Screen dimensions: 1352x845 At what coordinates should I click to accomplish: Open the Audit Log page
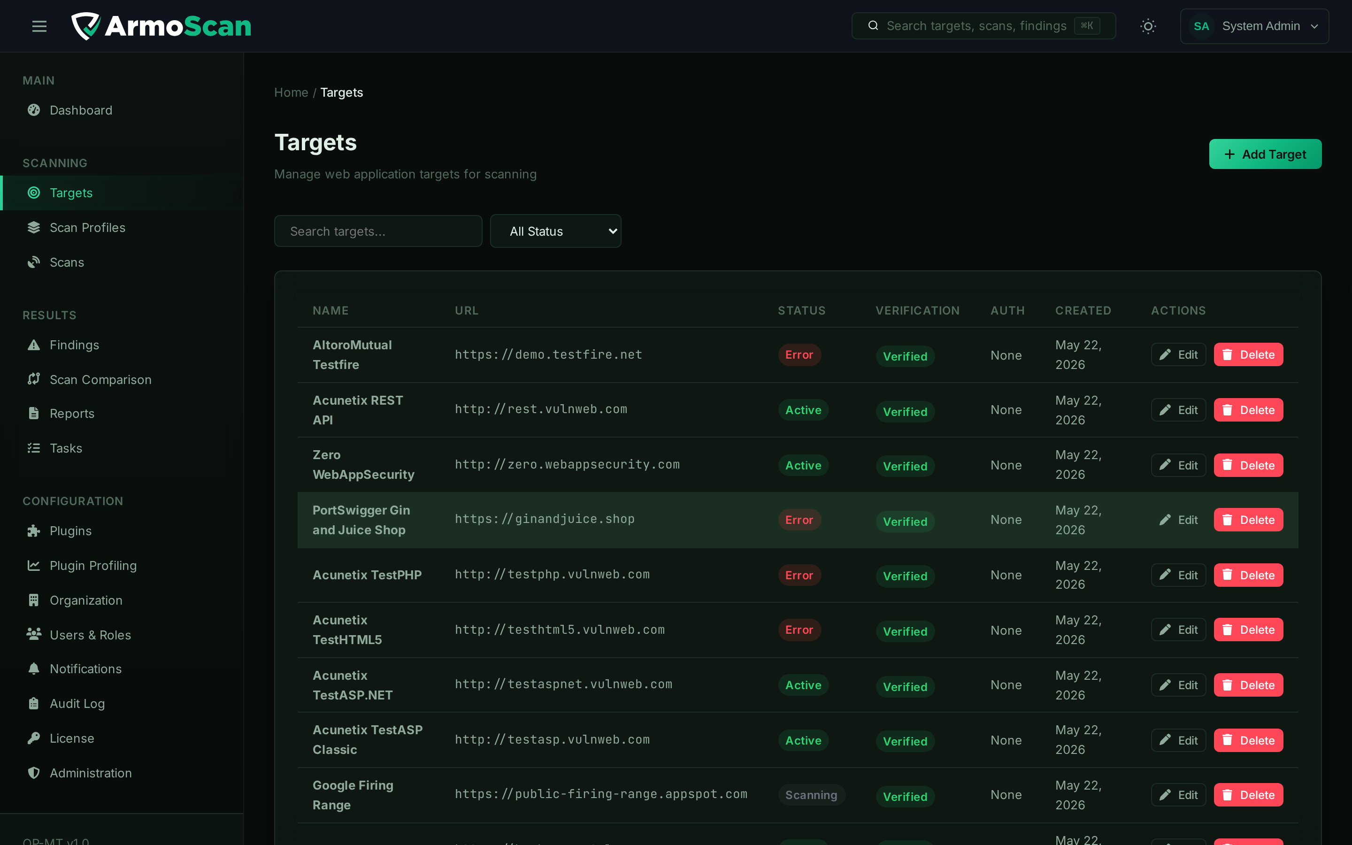[x=122, y=704]
